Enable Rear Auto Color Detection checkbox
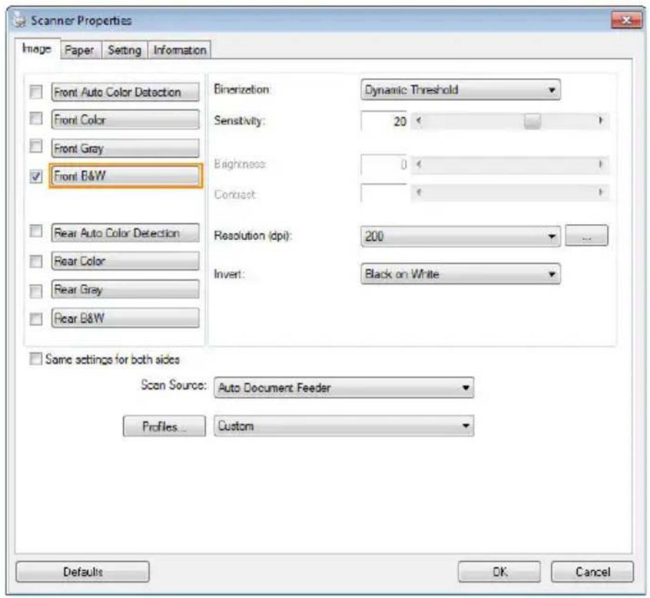The width and height of the screenshot is (650, 598). click(36, 231)
